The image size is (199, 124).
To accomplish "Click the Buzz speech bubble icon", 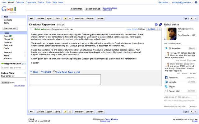I will [10, 36].
